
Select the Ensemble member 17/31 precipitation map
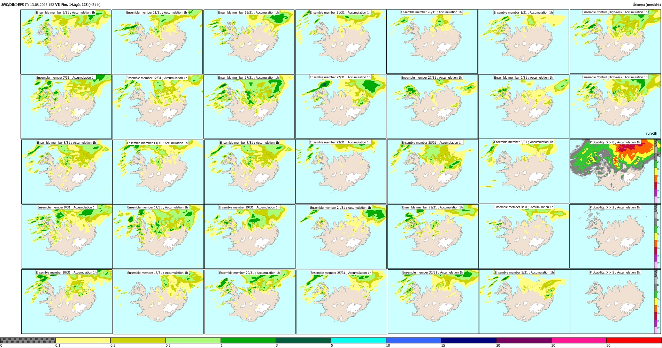249,106
